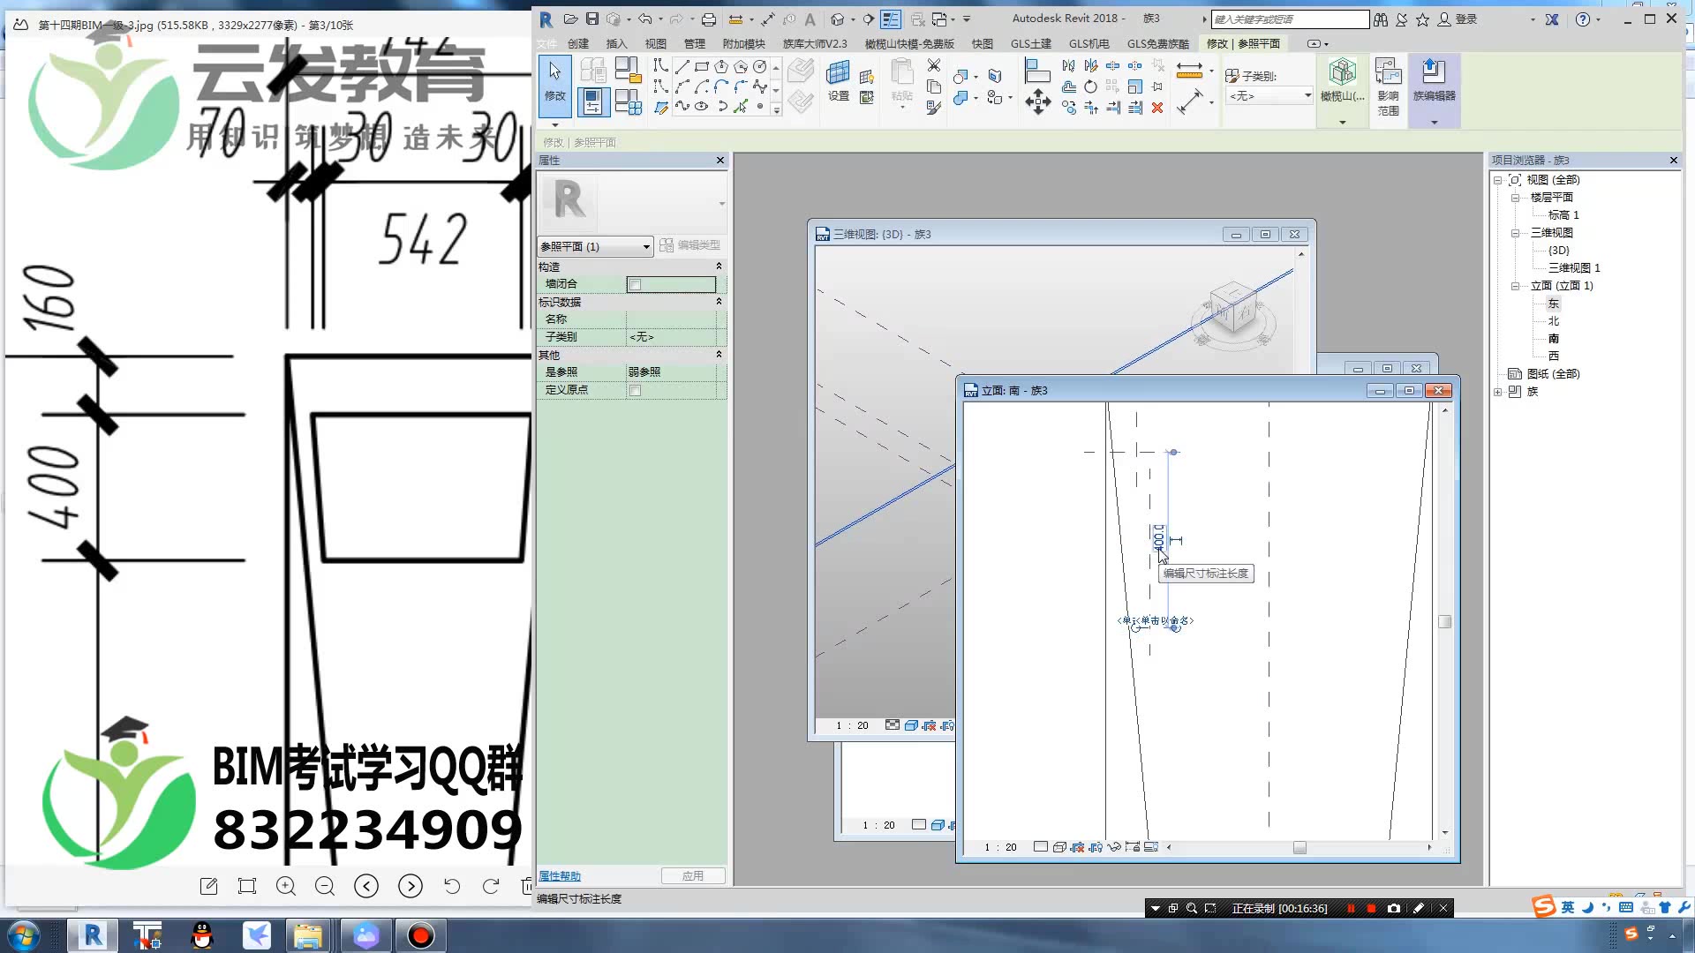The width and height of the screenshot is (1695, 953).
Task: Click the Rotate tool icon
Action: coord(1091,86)
